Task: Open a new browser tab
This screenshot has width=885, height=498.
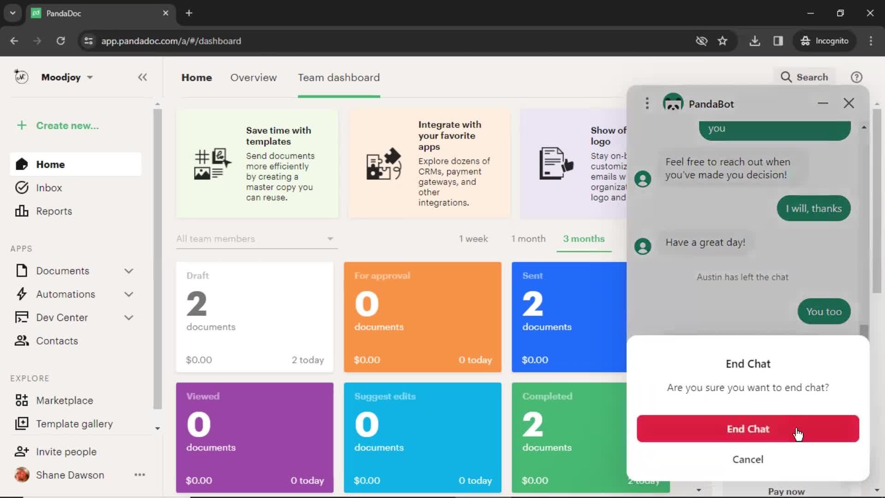Action: pos(189,13)
